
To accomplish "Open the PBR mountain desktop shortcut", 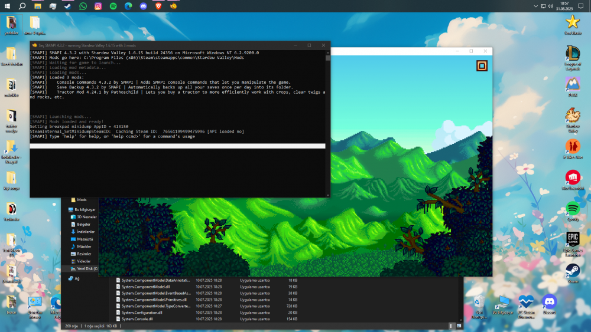I will click(x=573, y=87).
